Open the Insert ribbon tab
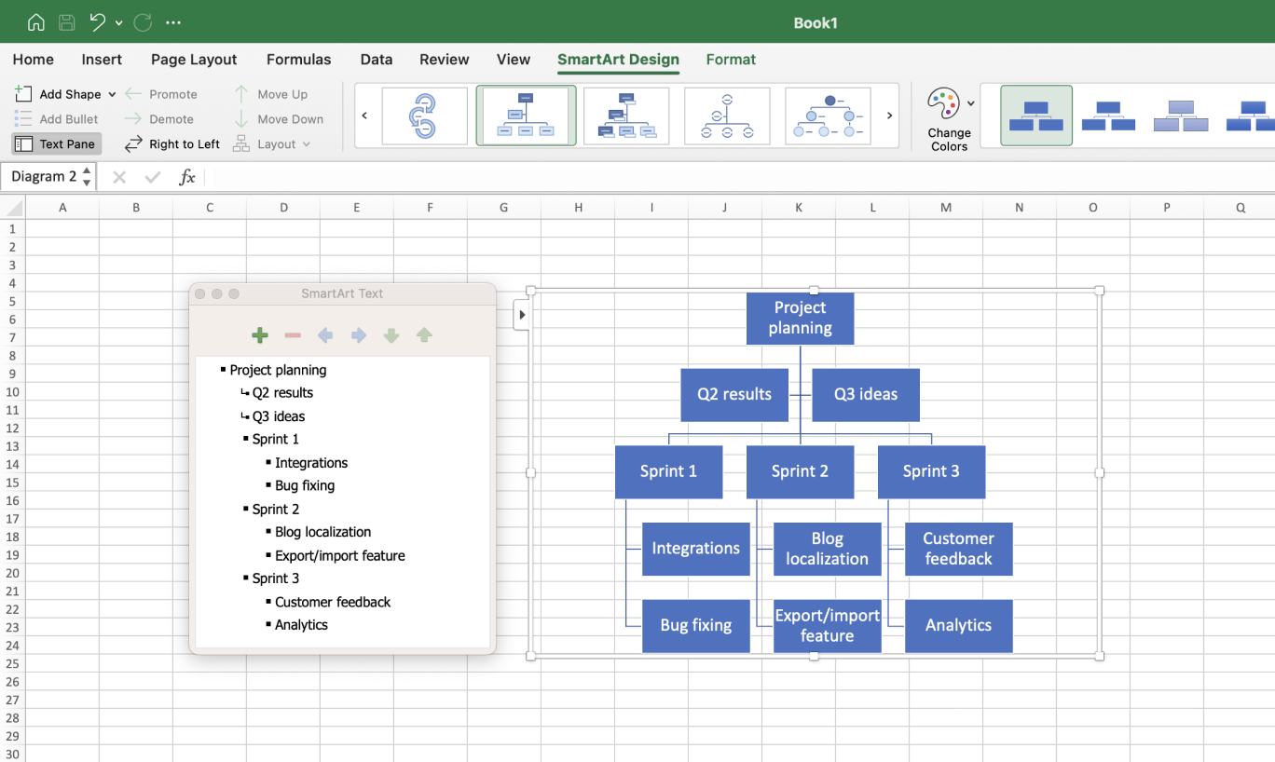Screen dimensions: 1275x762 click(102, 60)
